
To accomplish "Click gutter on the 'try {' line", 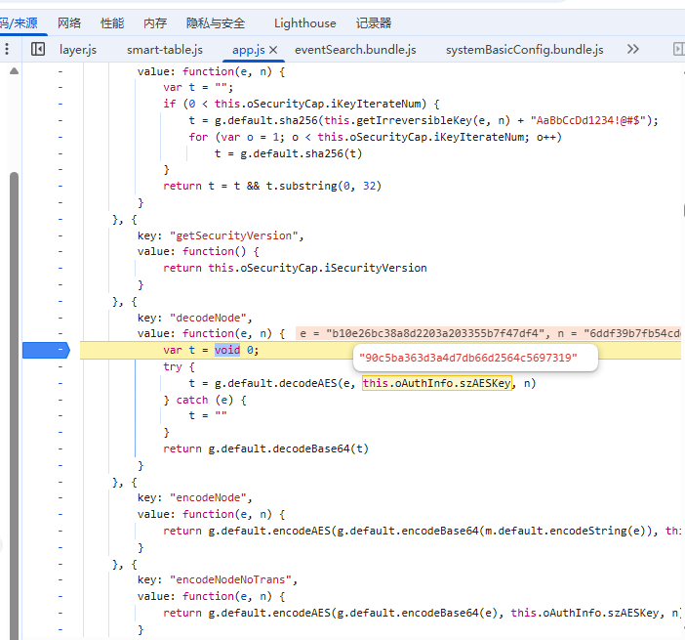I will click(x=60, y=366).
